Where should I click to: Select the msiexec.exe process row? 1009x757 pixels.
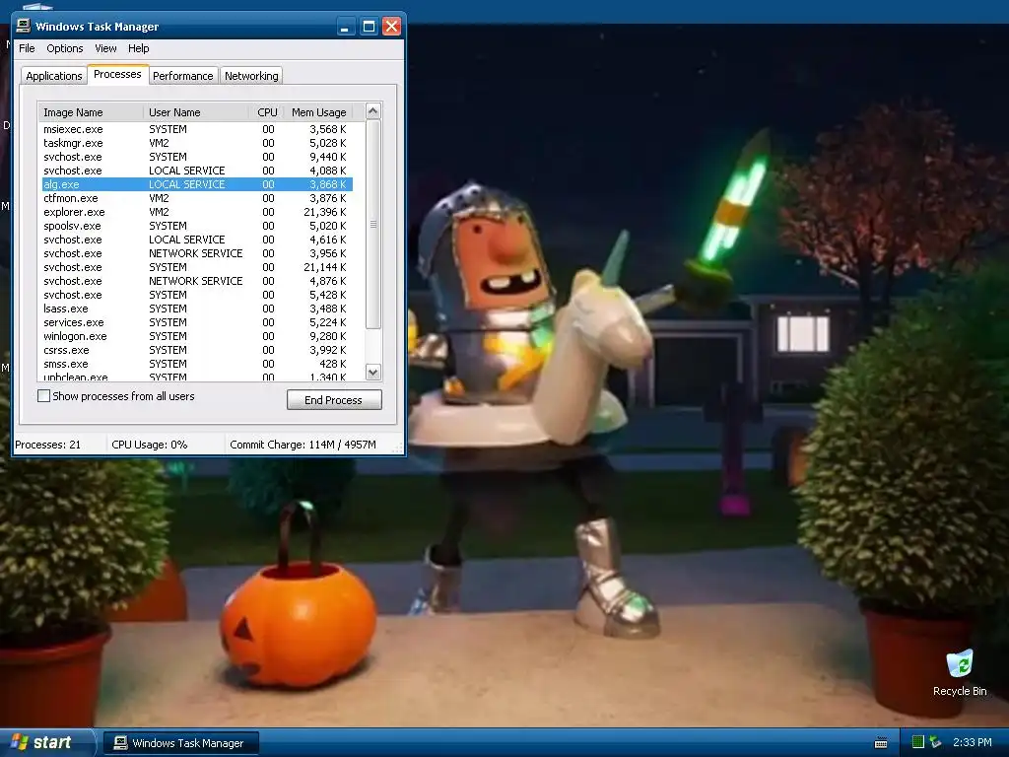click(195, 129)
